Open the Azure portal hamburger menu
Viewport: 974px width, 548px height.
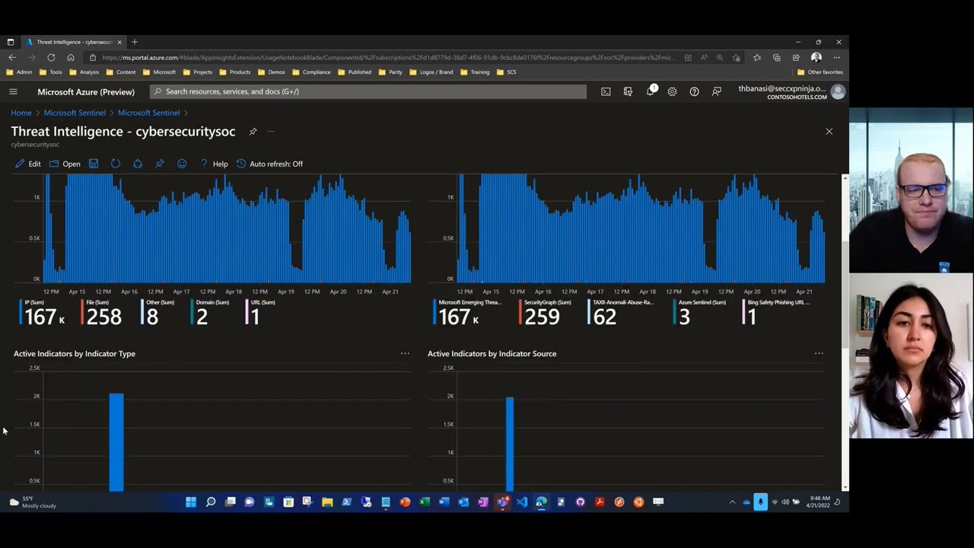tap(13, 91)
